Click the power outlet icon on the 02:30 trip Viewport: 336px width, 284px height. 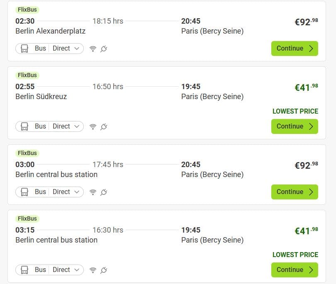point(104,49)
